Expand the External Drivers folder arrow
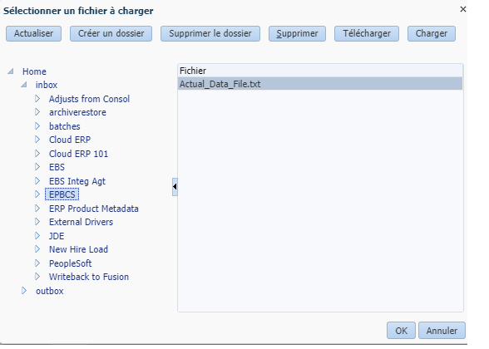489x349 pixels. pos(37,222)
